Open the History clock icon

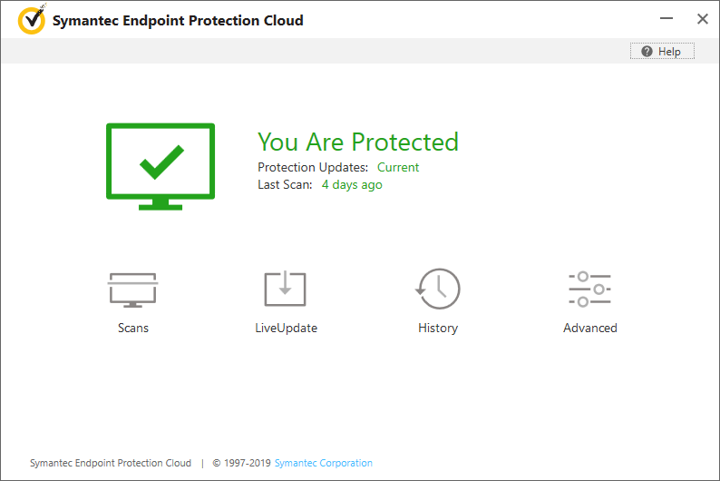438,290
